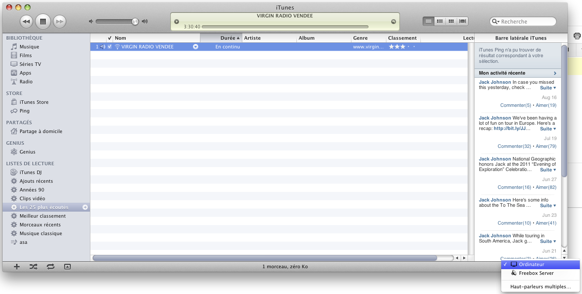
Task: Click the playback progress bar
Action: pos(285,27)
